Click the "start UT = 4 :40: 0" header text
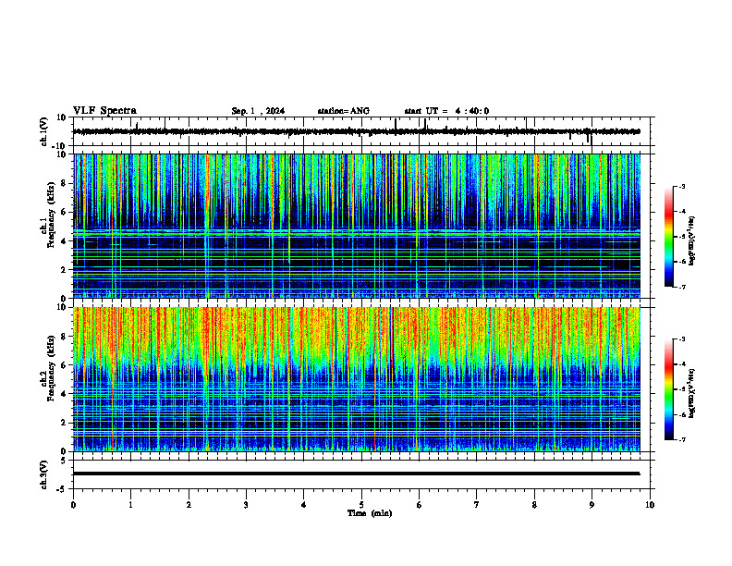The image size is (732, 566). coord(446,111)
